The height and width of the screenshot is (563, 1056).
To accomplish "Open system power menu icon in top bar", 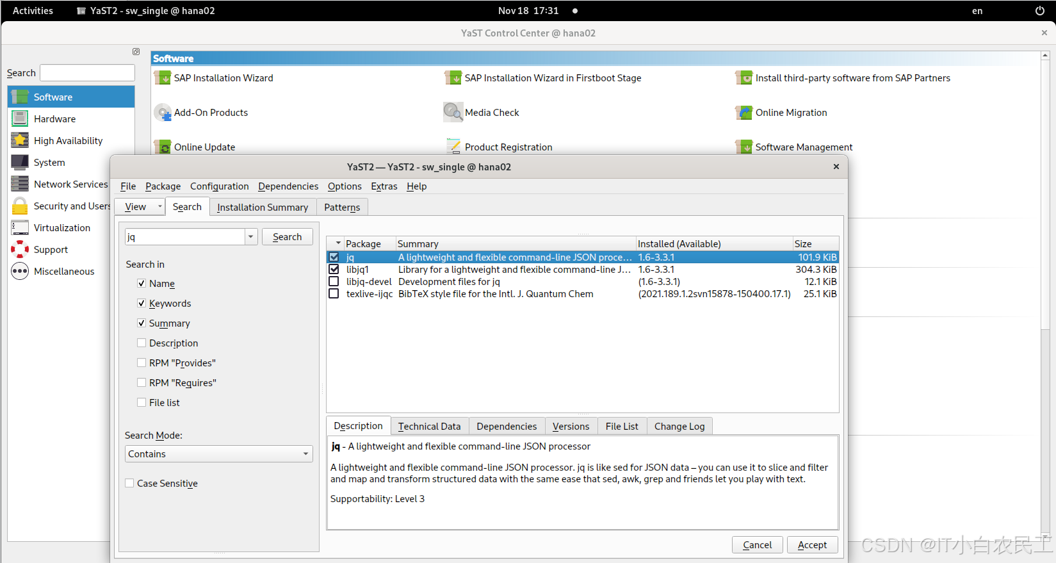I will pyautogui.click(x=1040, y=10).
